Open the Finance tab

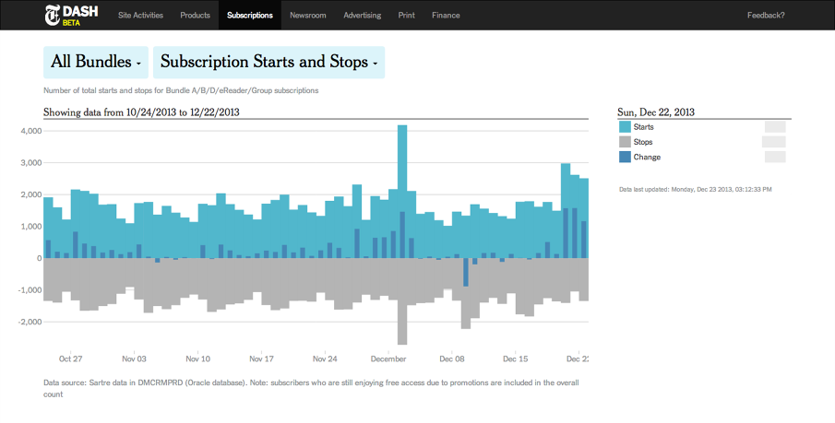click(x=445, y=16)
